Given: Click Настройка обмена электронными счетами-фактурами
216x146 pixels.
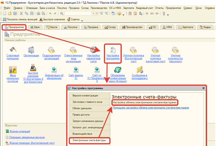Looking at the screenshot, I should pyautogui.click(x=144, y=102).
